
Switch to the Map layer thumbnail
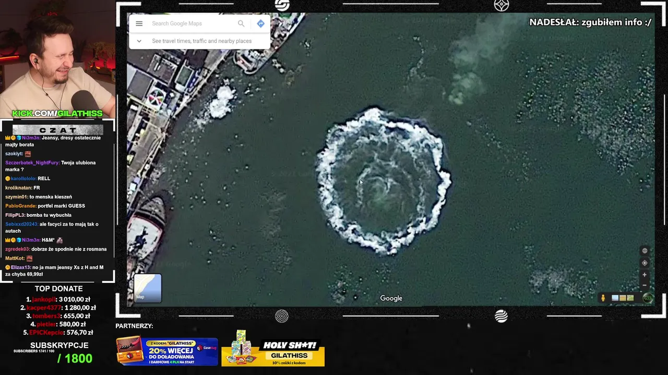148,288
